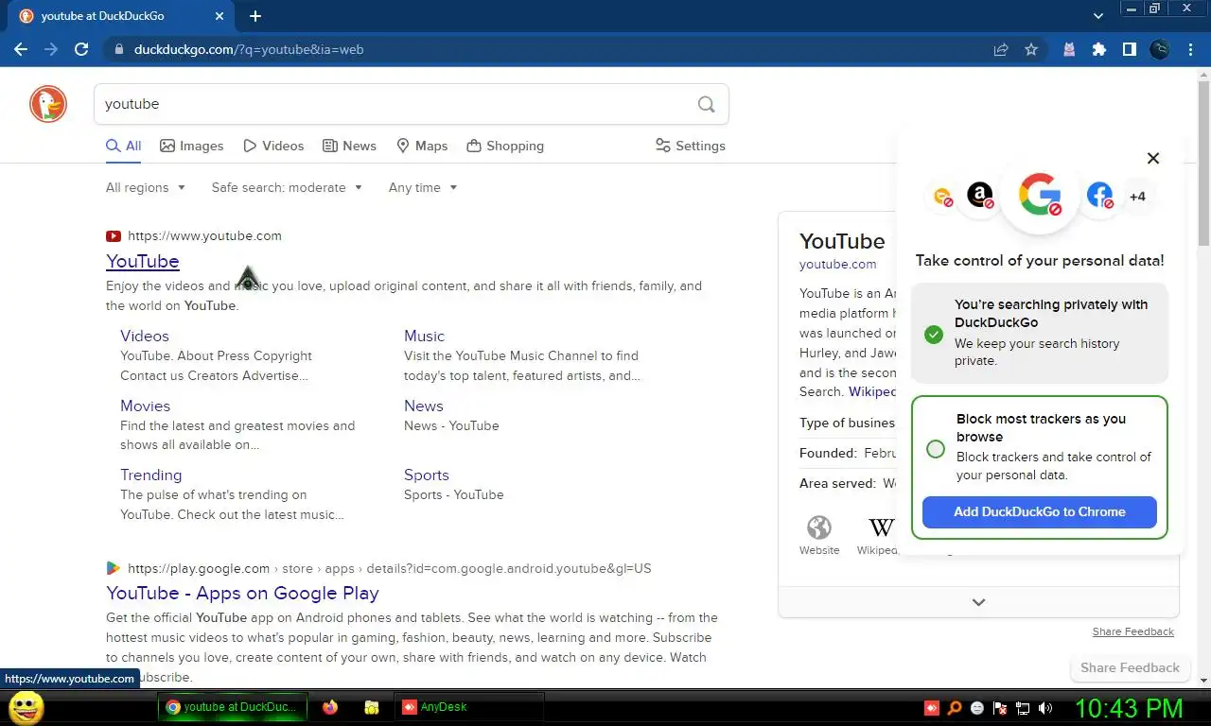Viewport: 1211px width, 726px height.
Task: Close the youtube at DuckDuckGo tab
Action: pos(219,16)
